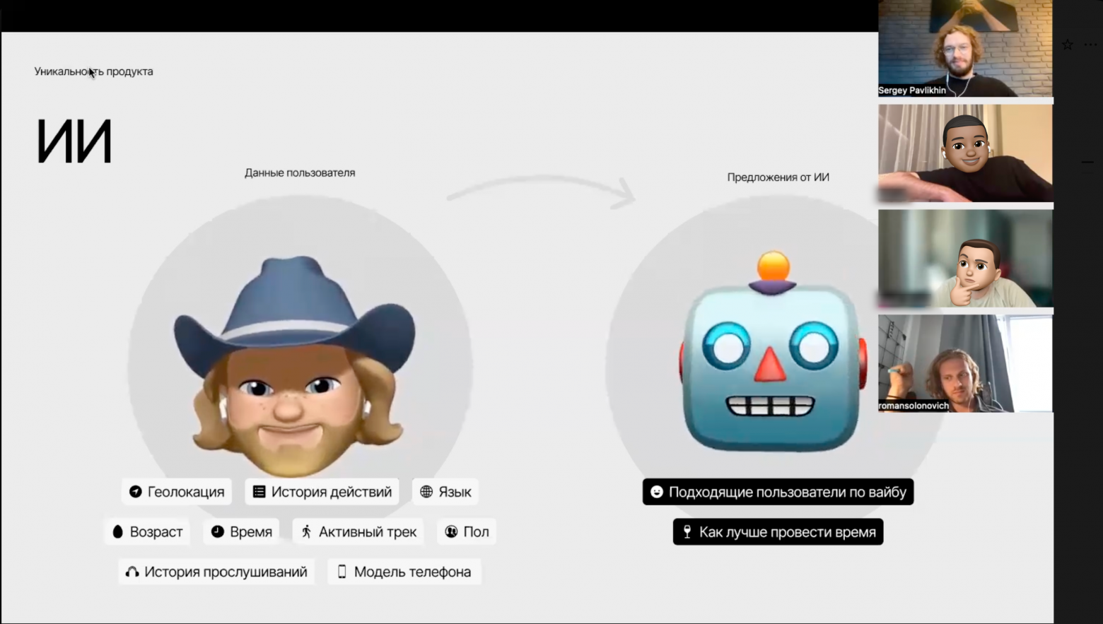Select Sergey Pavlikhin video tile
The height and width of the screenshot is (624, 1103).
(965, 48)
